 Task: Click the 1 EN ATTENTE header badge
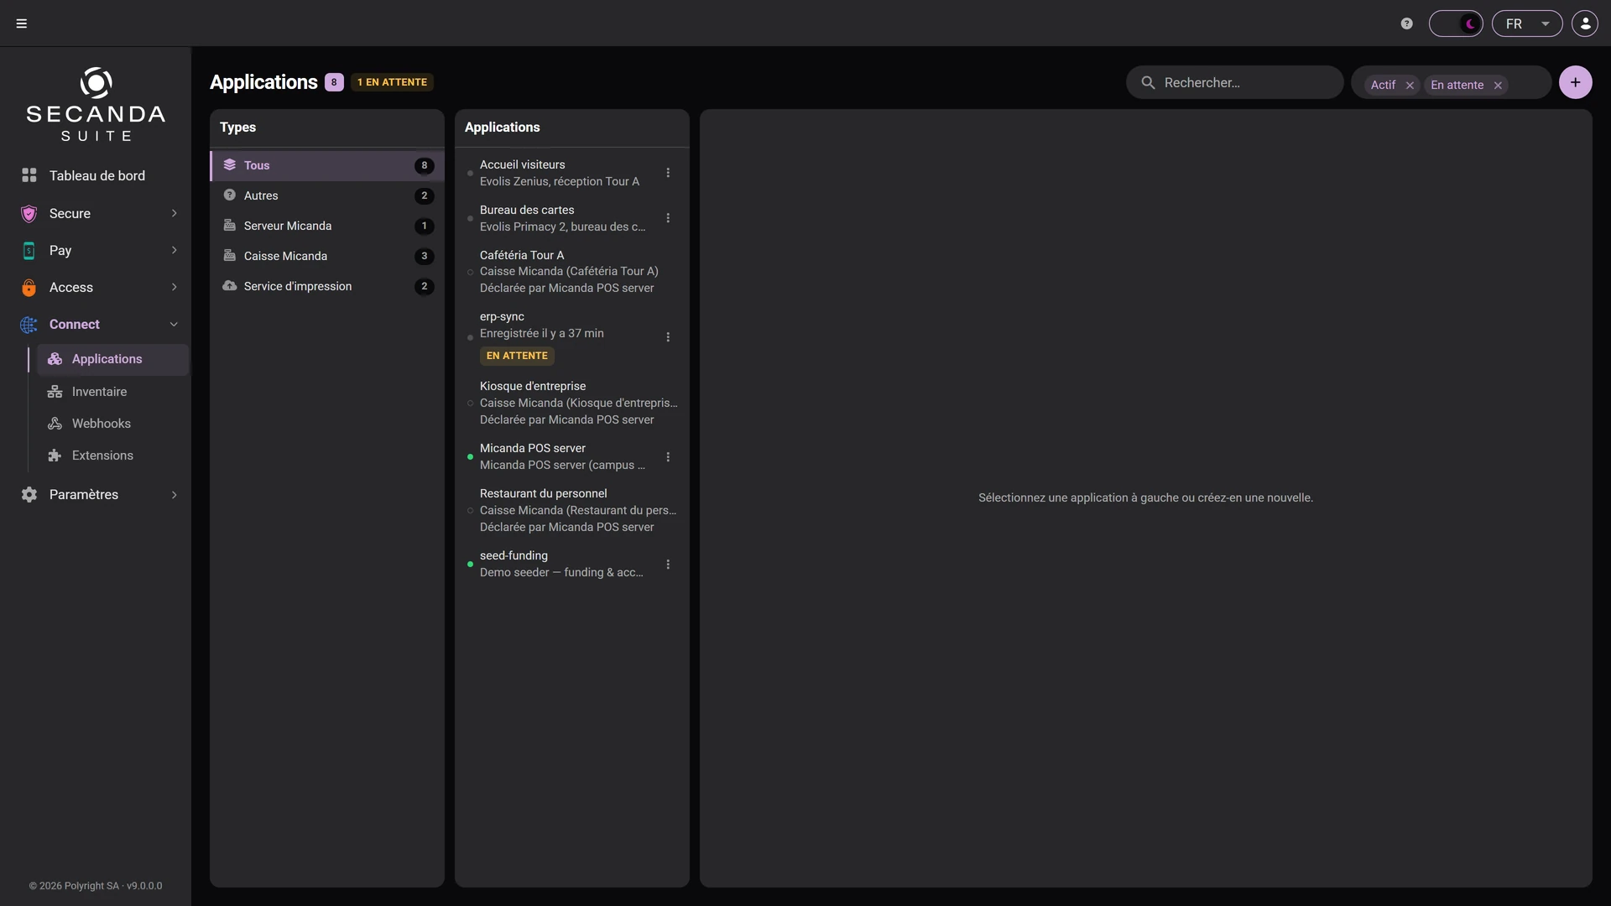pyautogui.click(x=392, y=82)
